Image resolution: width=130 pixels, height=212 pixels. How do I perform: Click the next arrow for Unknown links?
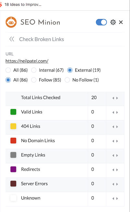click(117, 199)
